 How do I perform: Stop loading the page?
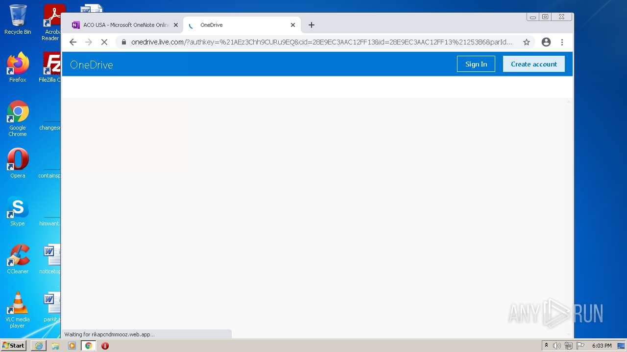coord(104,42)
